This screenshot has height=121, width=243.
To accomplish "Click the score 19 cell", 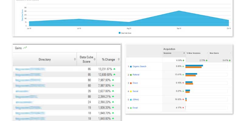I will [x=89, y=108].
